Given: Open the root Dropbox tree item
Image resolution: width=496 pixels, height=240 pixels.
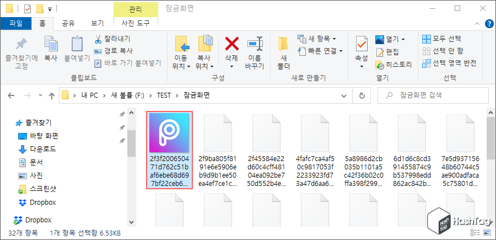Looking at the screenshot, I should point(33,220).
